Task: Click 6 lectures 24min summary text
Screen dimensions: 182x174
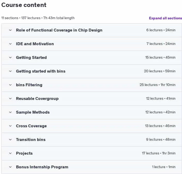Action: pyautogui.click(x=161, y=30)
